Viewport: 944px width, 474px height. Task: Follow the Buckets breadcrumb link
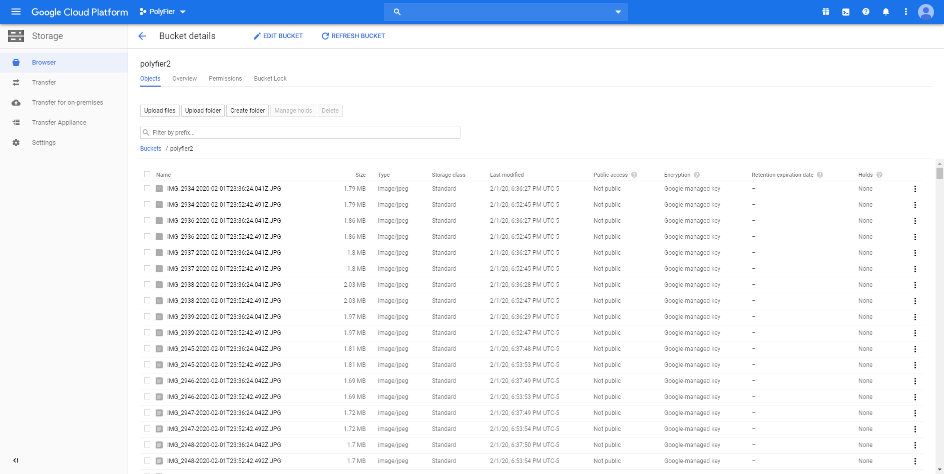tap(151, 149)
